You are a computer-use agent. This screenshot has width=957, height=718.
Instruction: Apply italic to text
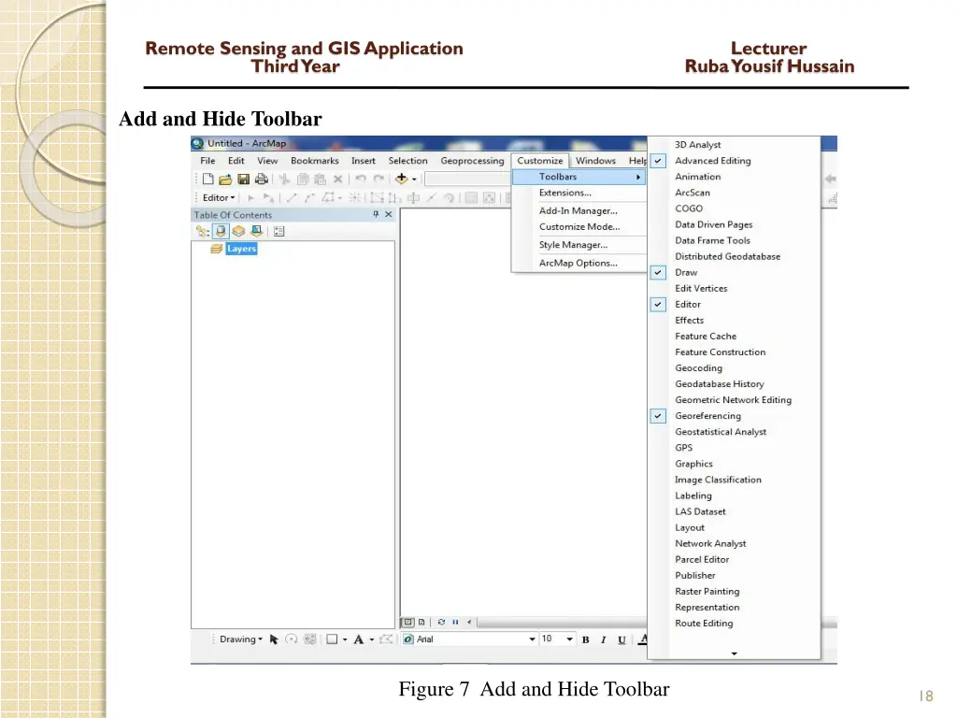[604, 639]
